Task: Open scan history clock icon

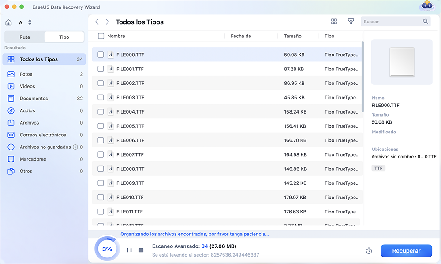Action: pos(369,251)
